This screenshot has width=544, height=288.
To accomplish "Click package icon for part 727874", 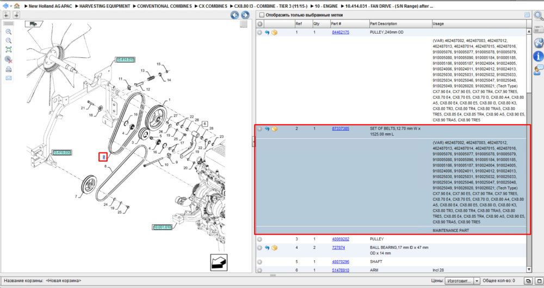I will coord(274,248).
